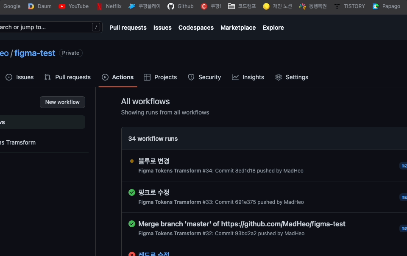Click the Netflix bookmark icon

[99, 6]
